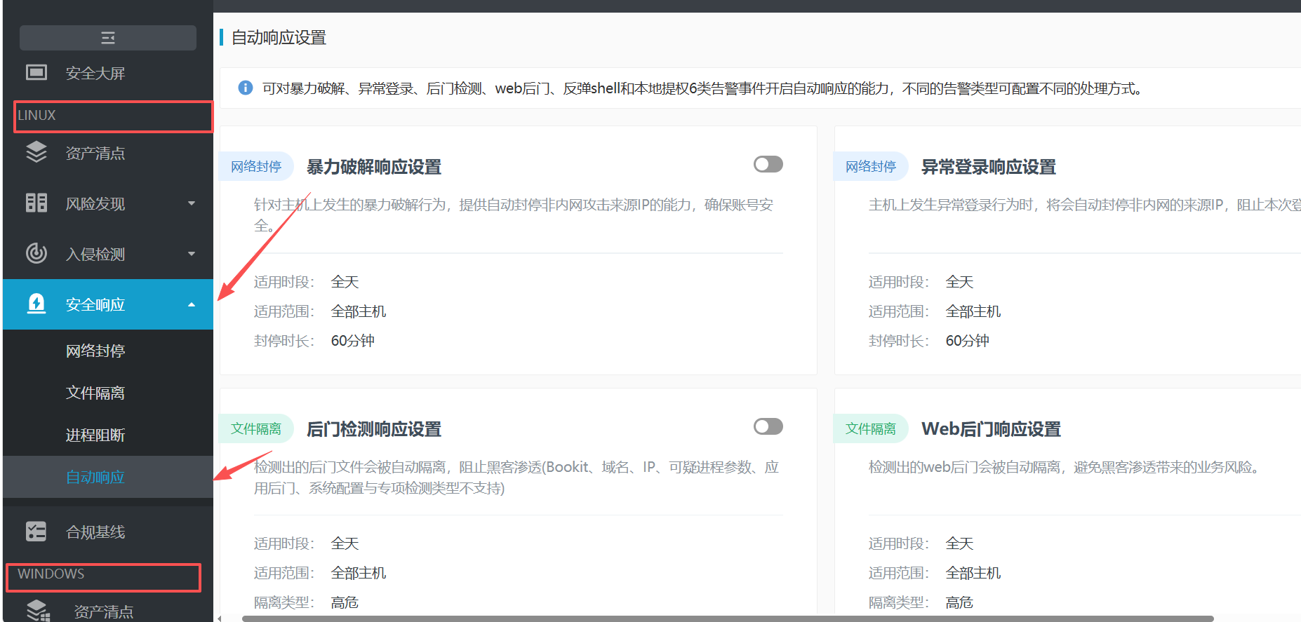Expand the 入侵检测 submenu arrow
Screen dimensions: 1301x622
click(x=192, y=254)
